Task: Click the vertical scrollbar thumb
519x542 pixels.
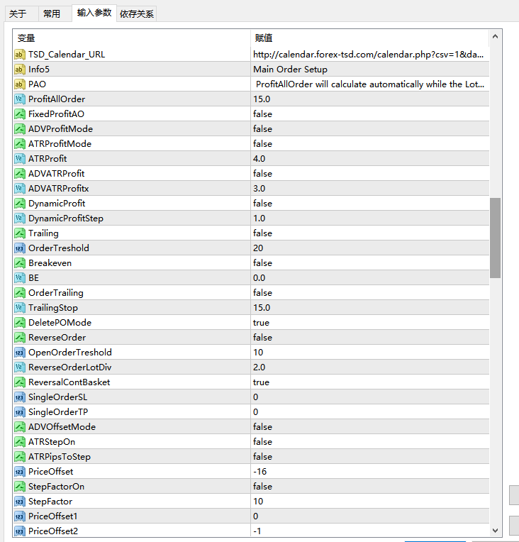Action: (495, 238)
